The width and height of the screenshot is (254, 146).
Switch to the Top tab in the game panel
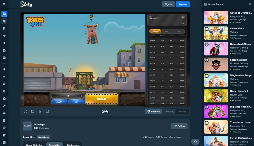(179, 31)
